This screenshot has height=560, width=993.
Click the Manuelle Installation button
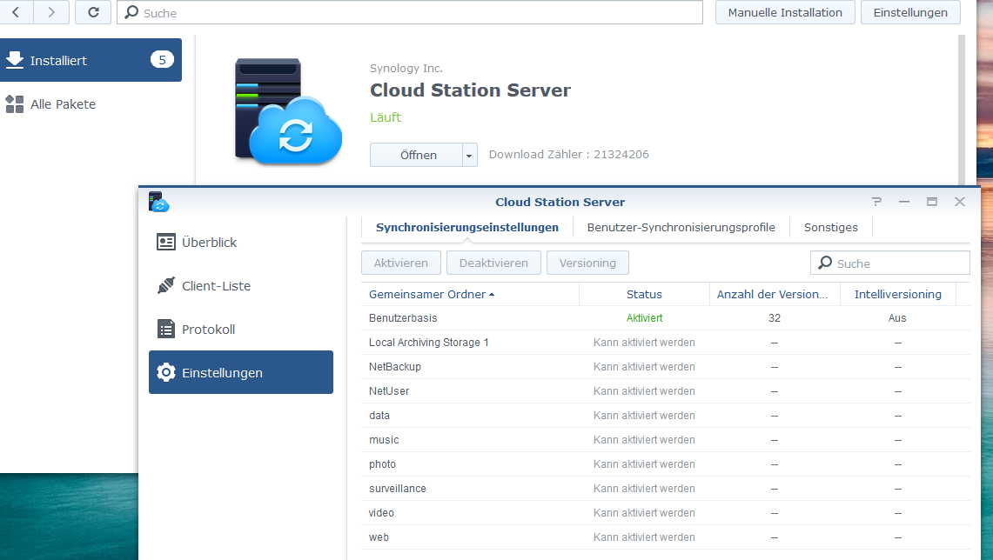pos(785,12)
